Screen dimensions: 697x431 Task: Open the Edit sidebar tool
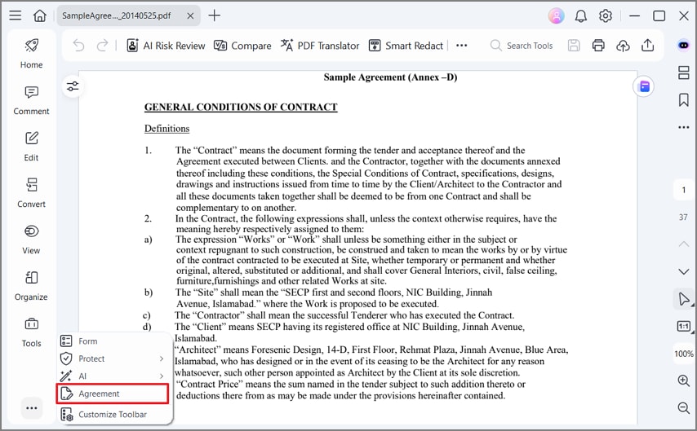tap(31, 146)
